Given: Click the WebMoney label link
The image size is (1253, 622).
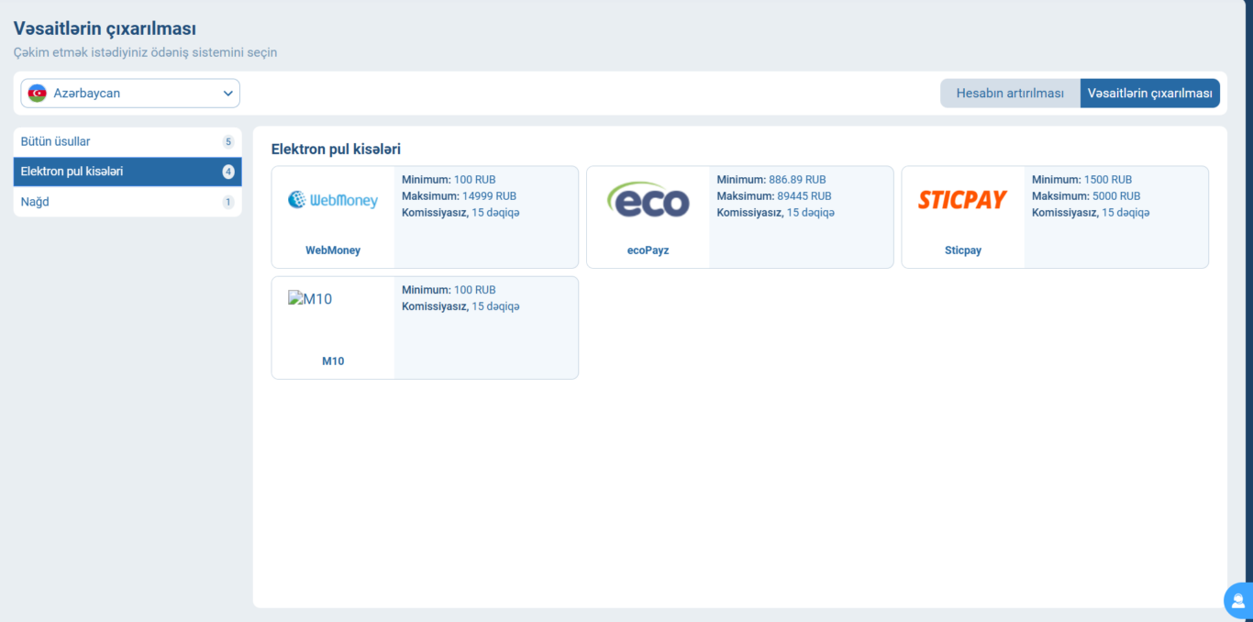Looking at the screenshot, I should (x=333, y=250).
